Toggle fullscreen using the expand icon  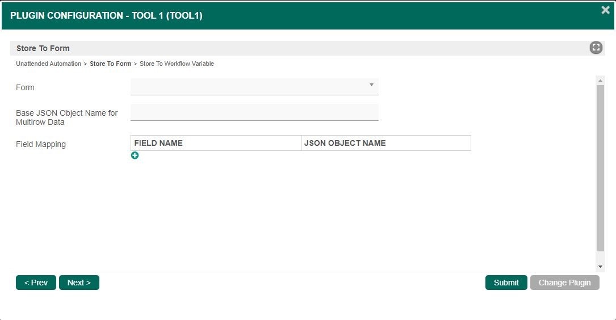coord(596,48)
